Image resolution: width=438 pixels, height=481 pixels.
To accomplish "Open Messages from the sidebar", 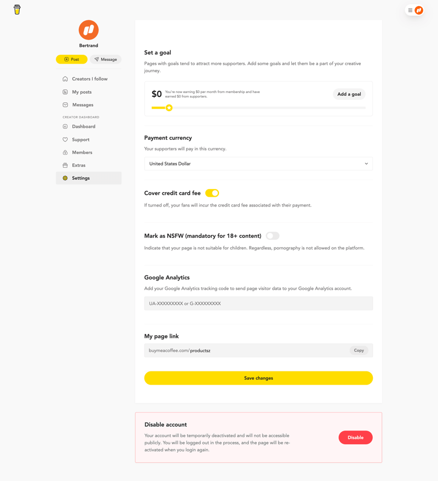I will click(x=81, y=105).
